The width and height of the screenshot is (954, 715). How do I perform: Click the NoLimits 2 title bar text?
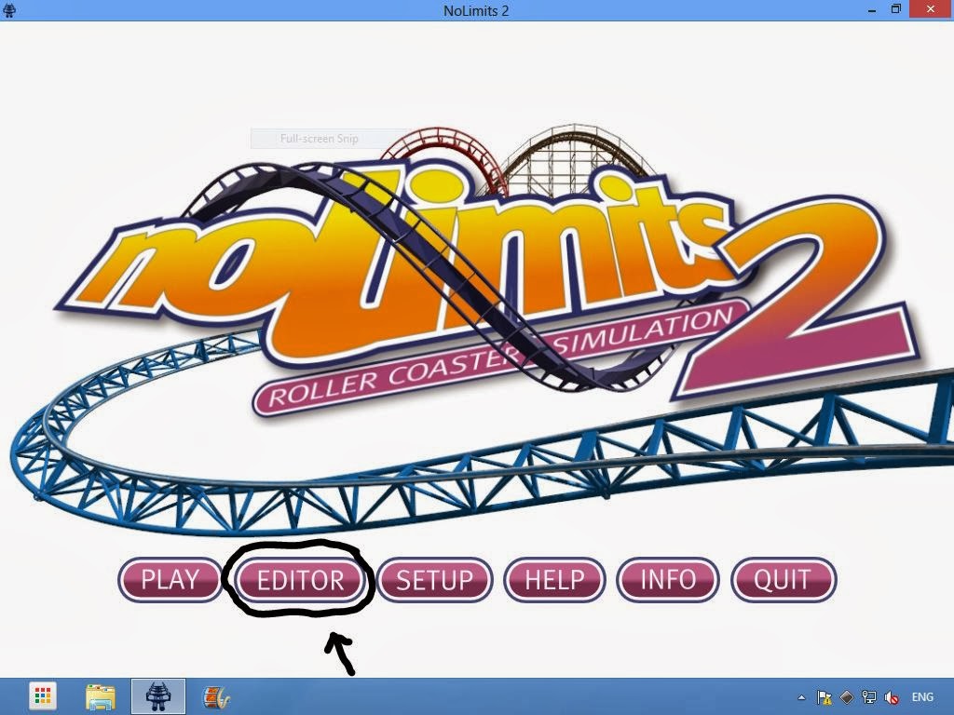point(476,9)
